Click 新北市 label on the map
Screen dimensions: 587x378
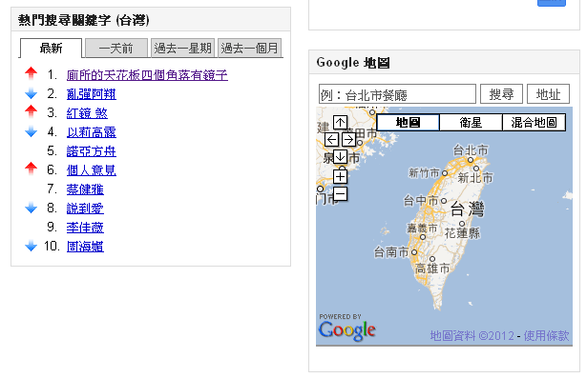tap(475, 178)
